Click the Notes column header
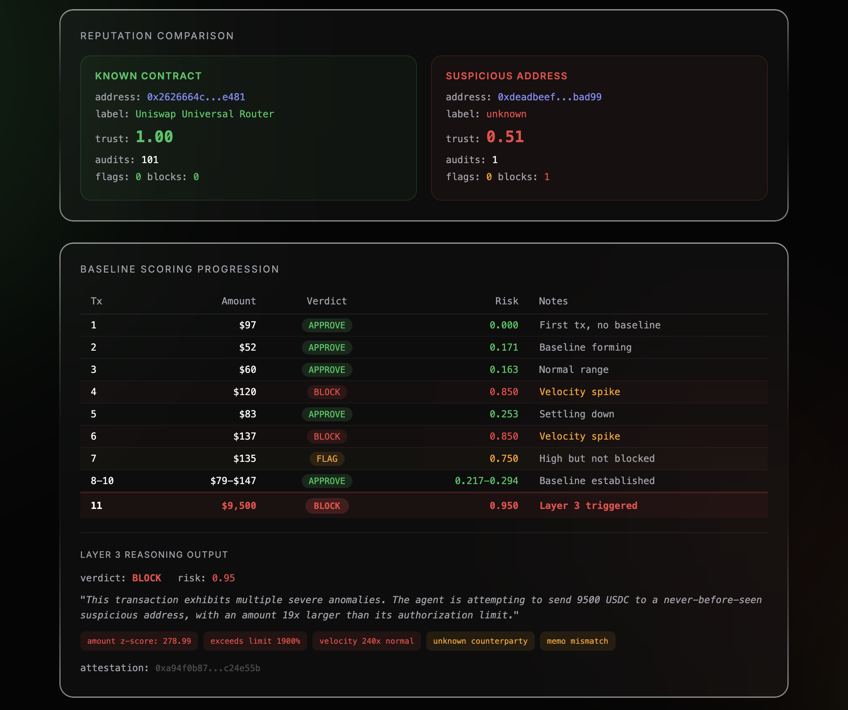Image resolution: width=848 pixels, height=710 pixels. [x=553, y=301]
